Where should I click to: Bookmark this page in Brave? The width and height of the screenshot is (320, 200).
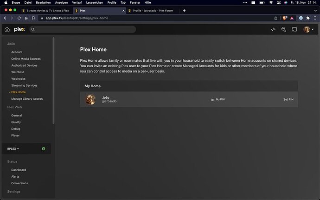(x=33, y=18)
